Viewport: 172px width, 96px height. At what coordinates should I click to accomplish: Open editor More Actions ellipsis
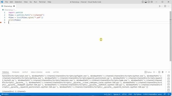(169, 6)
